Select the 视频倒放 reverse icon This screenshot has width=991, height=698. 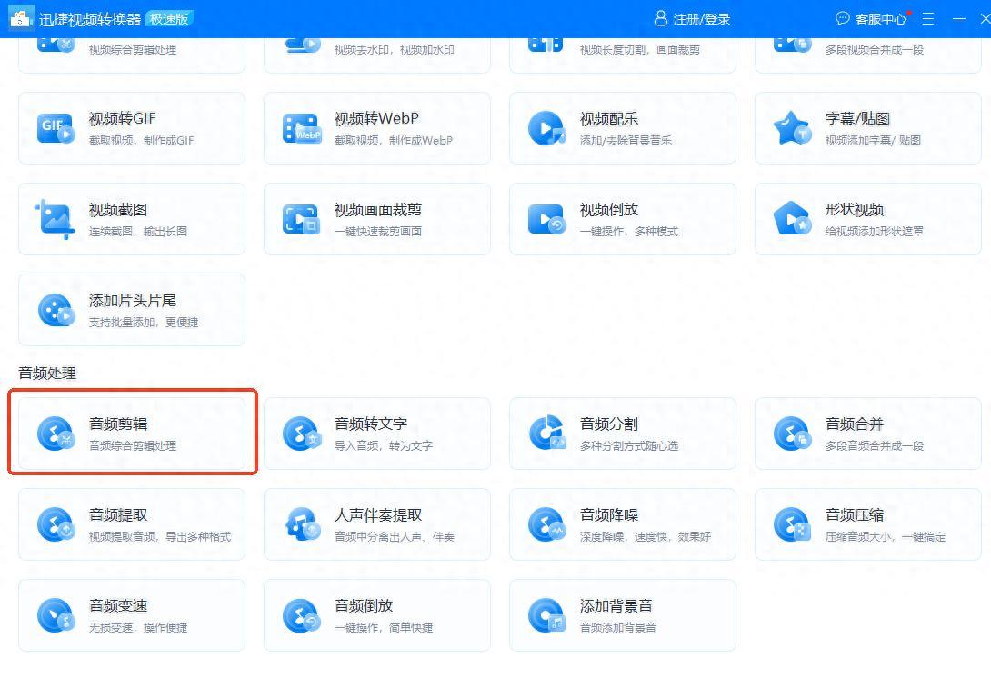tap(546, 219)
